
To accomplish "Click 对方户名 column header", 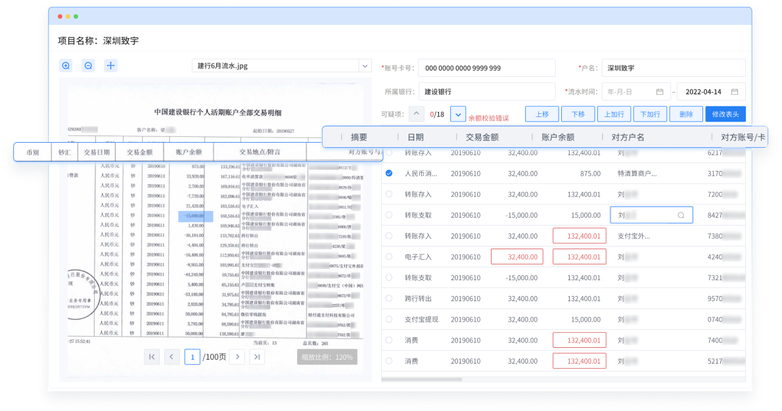I will [x=628, y=137].
